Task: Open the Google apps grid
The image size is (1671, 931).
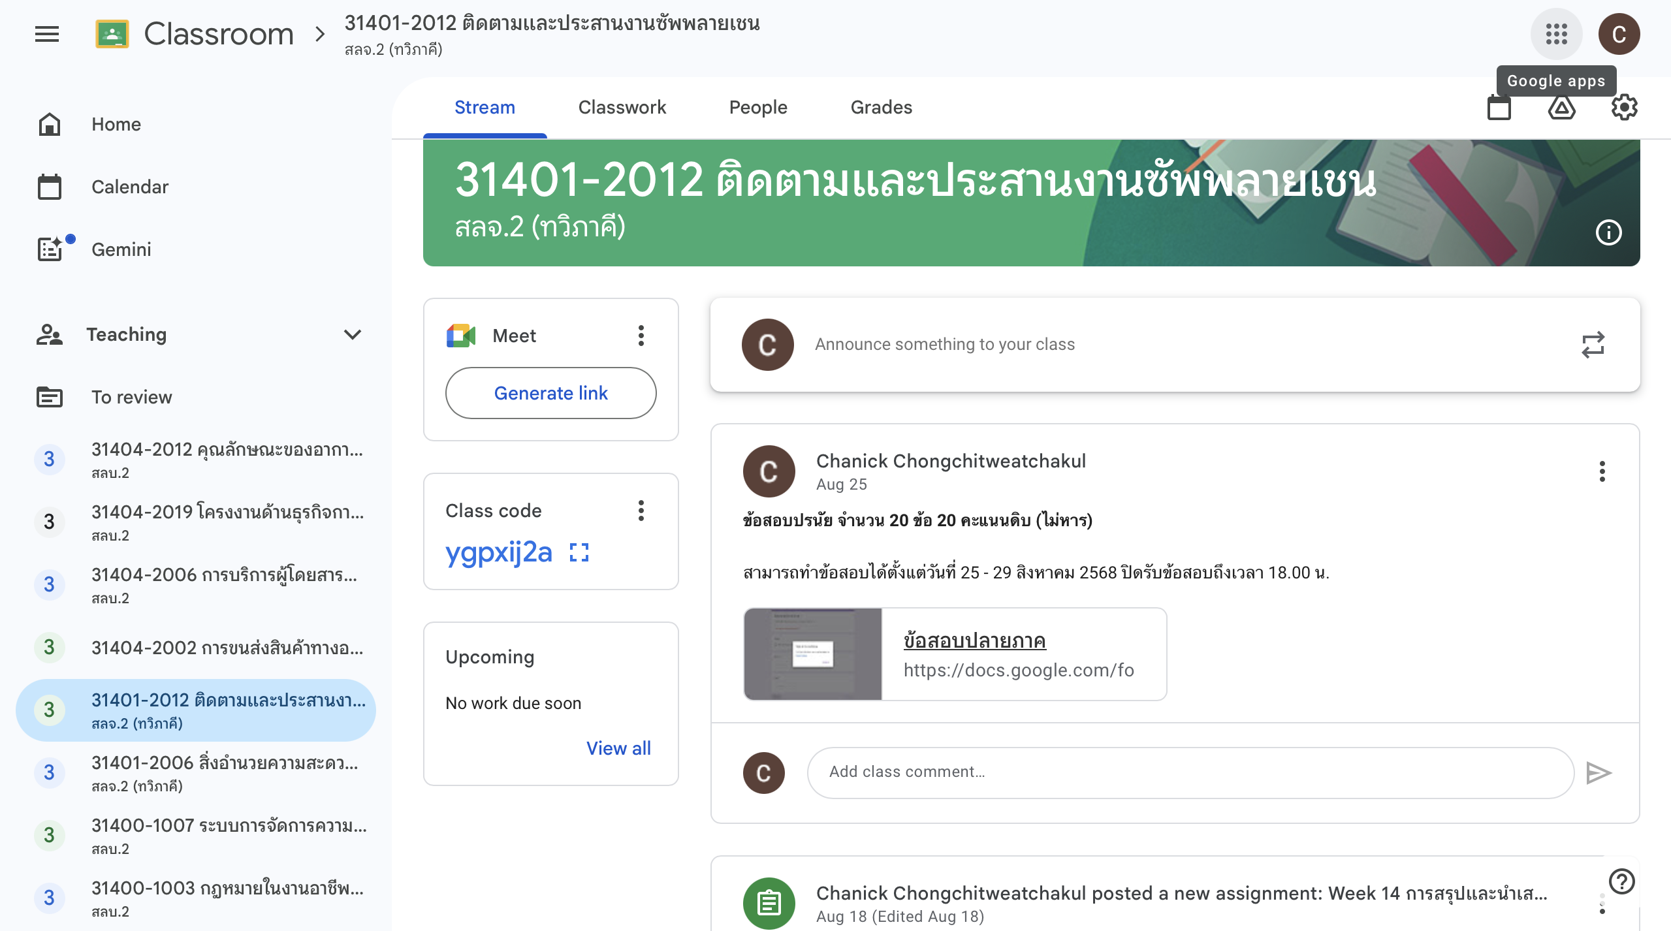Action: tap(1556, 34)
